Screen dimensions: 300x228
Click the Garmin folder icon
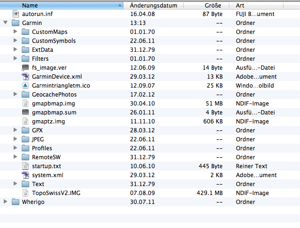click(16, 23)
